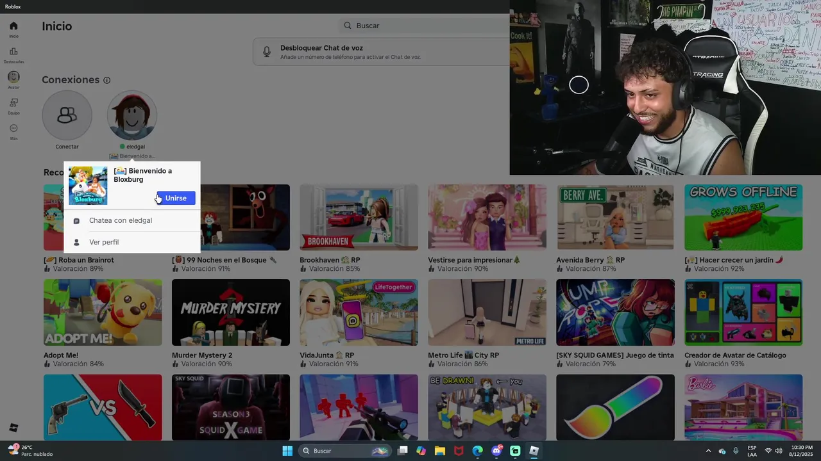Open Discord from the taskbar
Image resolution: width=821 pixels, height=461 pixels.
(x=496, y=451)
